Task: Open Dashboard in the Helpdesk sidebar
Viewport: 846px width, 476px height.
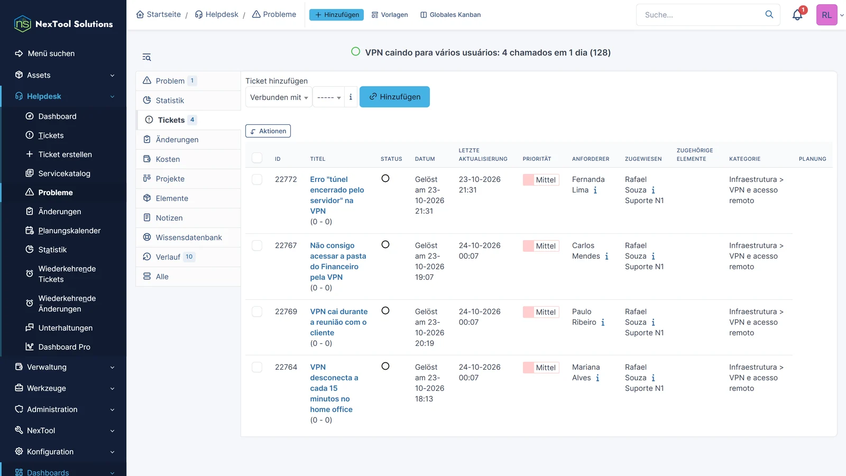Action: point(57,116)
